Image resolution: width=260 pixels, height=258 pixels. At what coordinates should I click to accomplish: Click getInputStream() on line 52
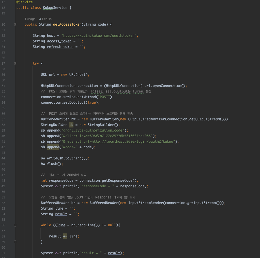pyautogui.click(x=204, y=203)
